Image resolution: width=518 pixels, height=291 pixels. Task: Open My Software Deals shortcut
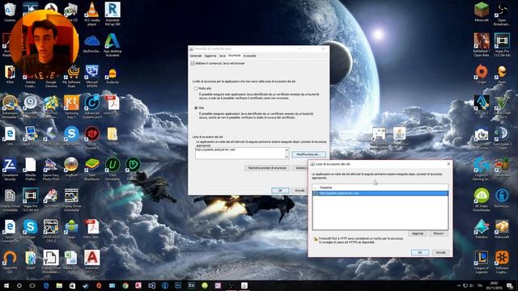coord(72,76)
